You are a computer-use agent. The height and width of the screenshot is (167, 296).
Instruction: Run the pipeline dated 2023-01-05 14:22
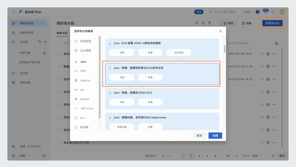[x=268, y=79]
